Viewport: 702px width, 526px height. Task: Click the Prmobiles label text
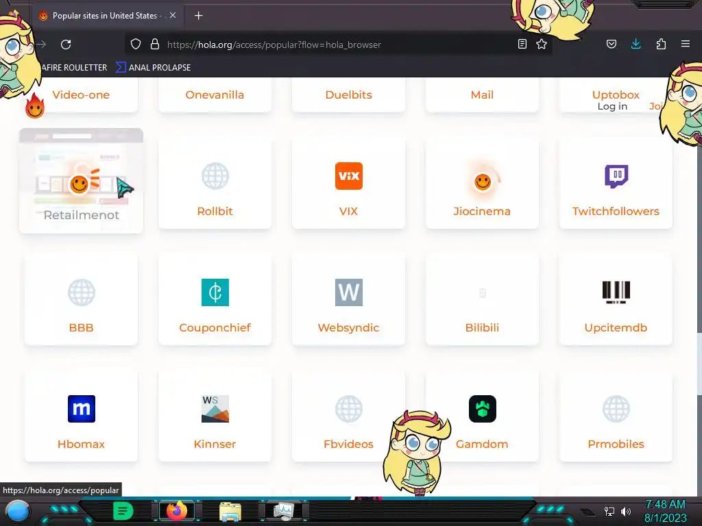(x=616, y=444)
